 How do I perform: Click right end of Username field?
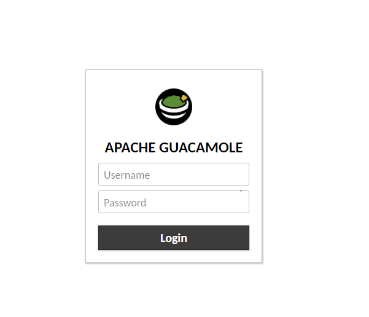(x=244, y=174)
